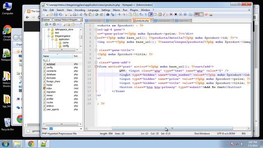Open the Recycle Bin desktop icon

[7, 124]
